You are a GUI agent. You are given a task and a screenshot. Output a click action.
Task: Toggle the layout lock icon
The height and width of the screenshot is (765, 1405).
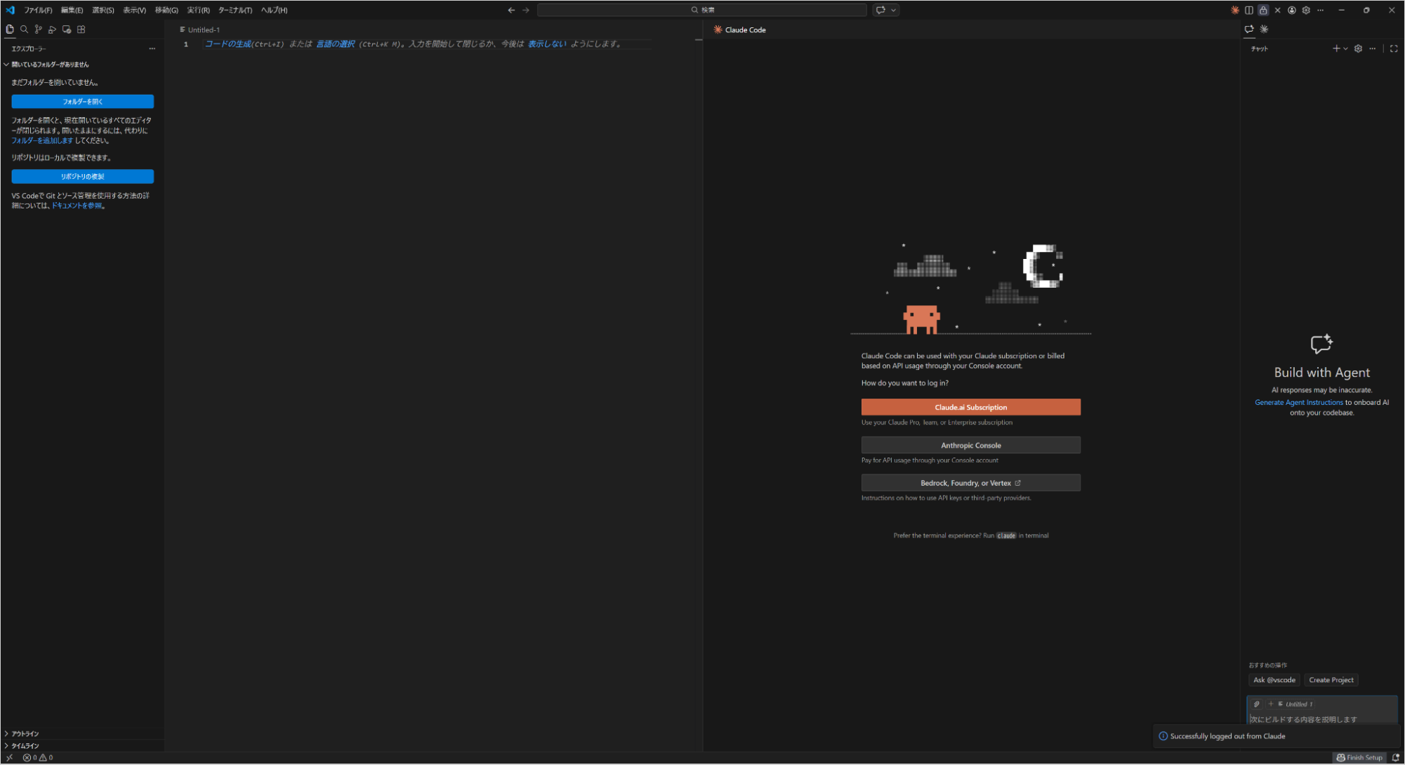coord(1262,10)
